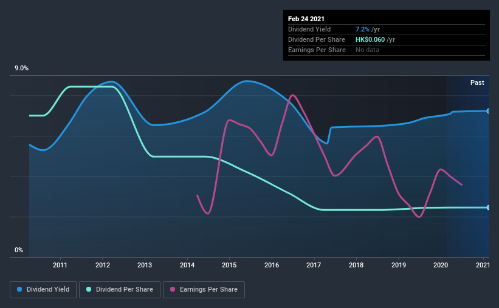
Task: Click the 2019 x-axis label
Action: point(399,265)
